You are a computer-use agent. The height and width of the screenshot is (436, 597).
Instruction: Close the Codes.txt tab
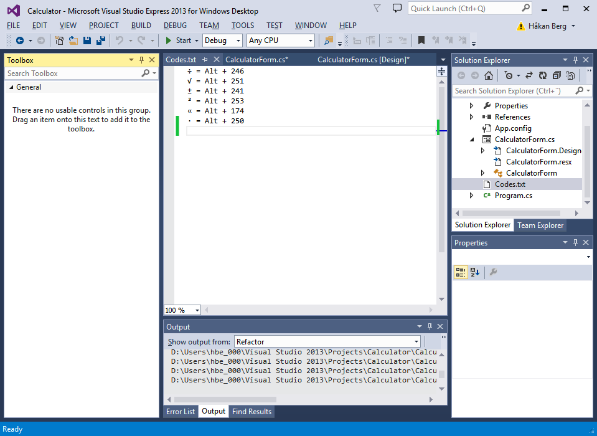[216, 59]
